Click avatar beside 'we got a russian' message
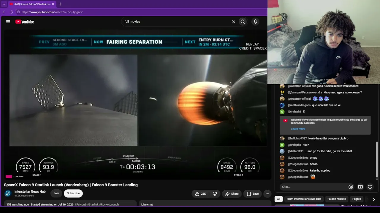 (282, 86)
